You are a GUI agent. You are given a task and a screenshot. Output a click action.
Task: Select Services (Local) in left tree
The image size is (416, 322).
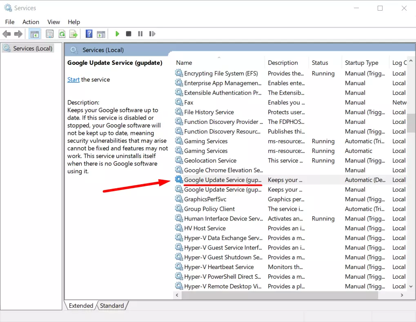[x=28, y=49]
